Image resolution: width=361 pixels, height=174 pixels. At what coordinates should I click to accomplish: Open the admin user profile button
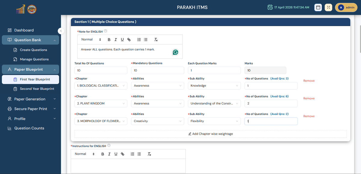[346, 7]
